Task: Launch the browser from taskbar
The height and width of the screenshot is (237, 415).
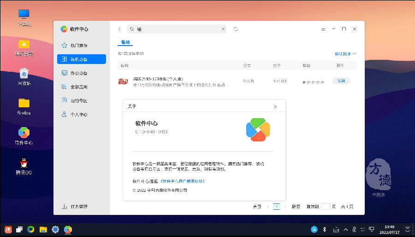Action: (x=31, y=229)
